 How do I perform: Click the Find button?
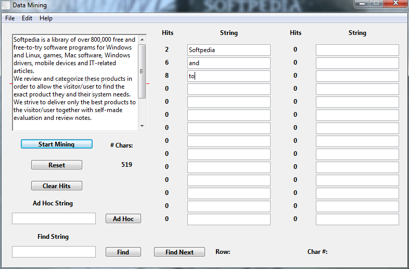click(123, 252)
